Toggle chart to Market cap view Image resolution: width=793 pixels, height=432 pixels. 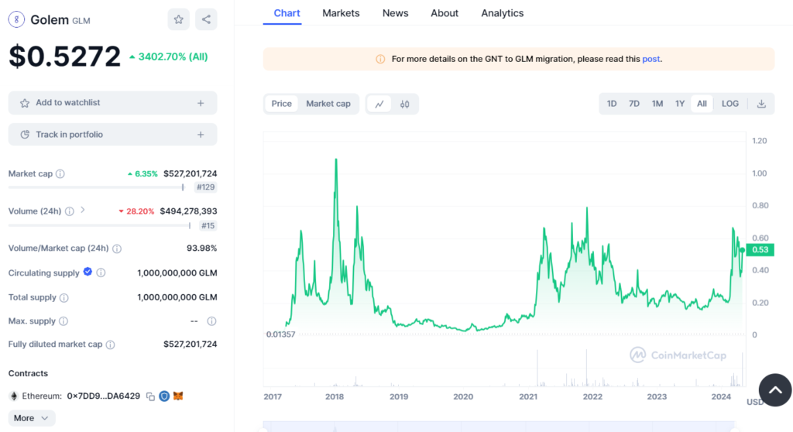(328, 104)
